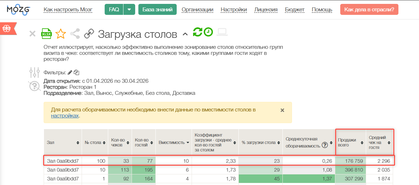Screen dimensions: 419x185
Task: Copy the filters with the duplicate icon
Action: 76,72
